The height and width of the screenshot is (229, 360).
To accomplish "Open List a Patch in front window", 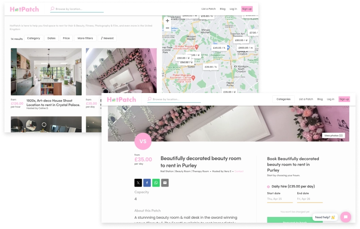I will tap(306, 99).
